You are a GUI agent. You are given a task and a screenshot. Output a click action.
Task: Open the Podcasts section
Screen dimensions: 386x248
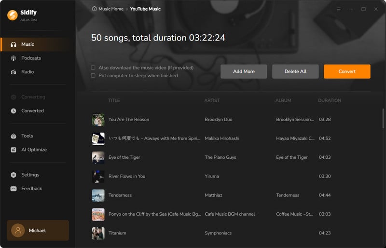pos(39,58)
